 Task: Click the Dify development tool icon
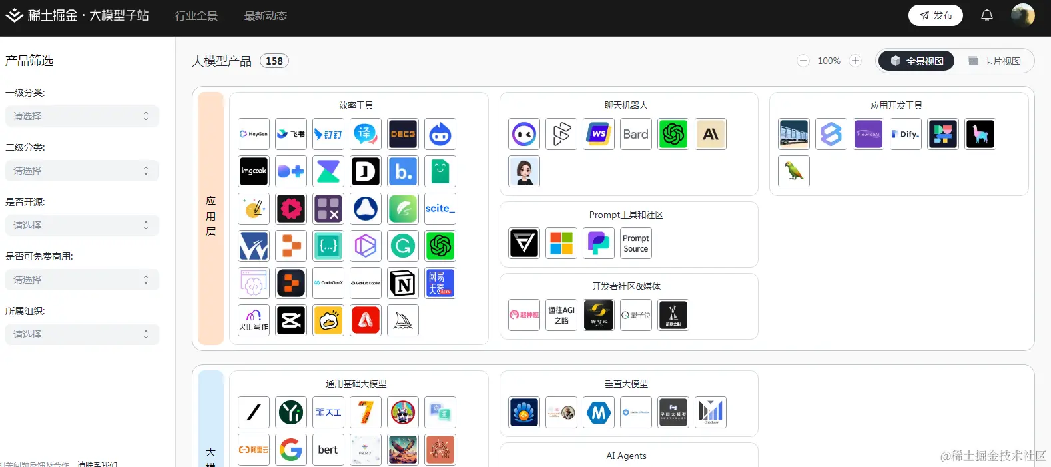[906, 134]
